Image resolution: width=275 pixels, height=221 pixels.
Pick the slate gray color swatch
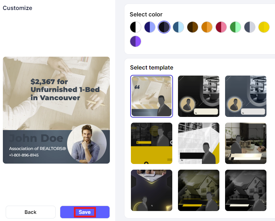(250, 27)
